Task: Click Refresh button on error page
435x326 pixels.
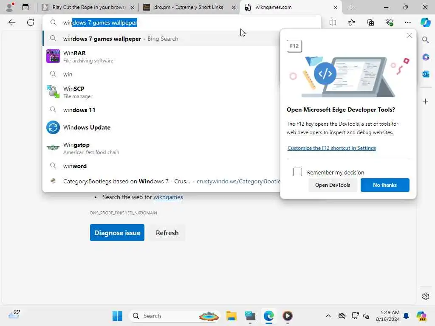Action: 167,233
